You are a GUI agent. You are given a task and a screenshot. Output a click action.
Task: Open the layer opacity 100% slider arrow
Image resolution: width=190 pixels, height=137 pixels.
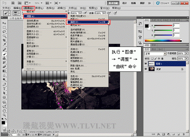tap(187, 53)
